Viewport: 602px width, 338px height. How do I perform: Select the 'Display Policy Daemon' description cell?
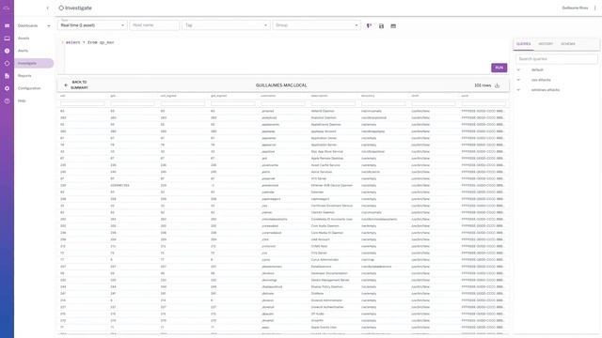(327, 286)
